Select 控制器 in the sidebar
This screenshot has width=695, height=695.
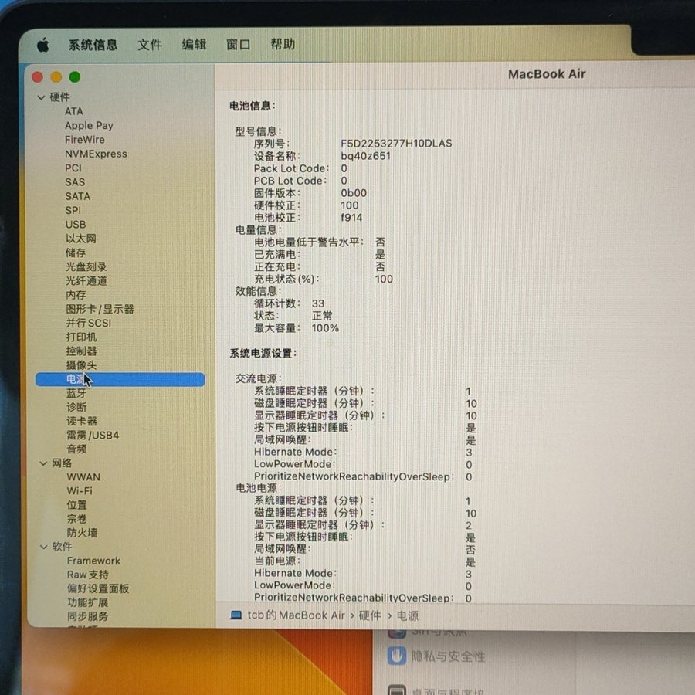pyautogui.click(x=81, y=351)
